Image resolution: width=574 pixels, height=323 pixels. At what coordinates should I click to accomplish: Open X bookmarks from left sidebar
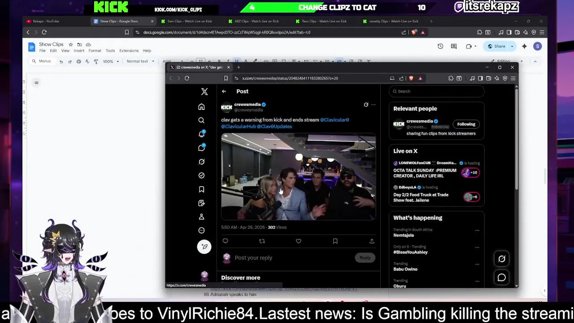point(201,189)
